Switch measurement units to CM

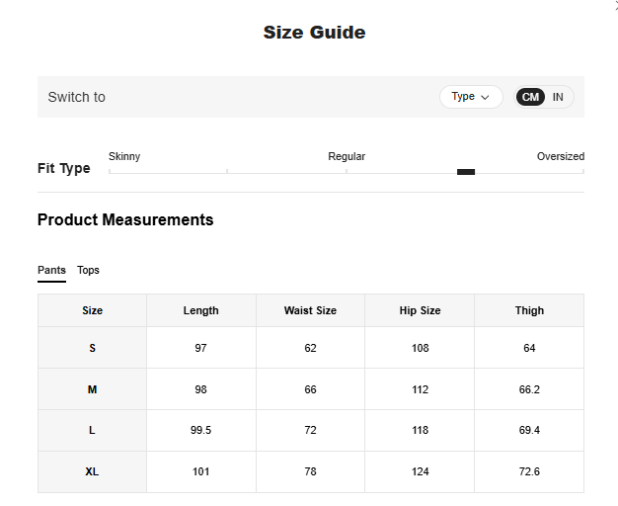tap(530, 97)
